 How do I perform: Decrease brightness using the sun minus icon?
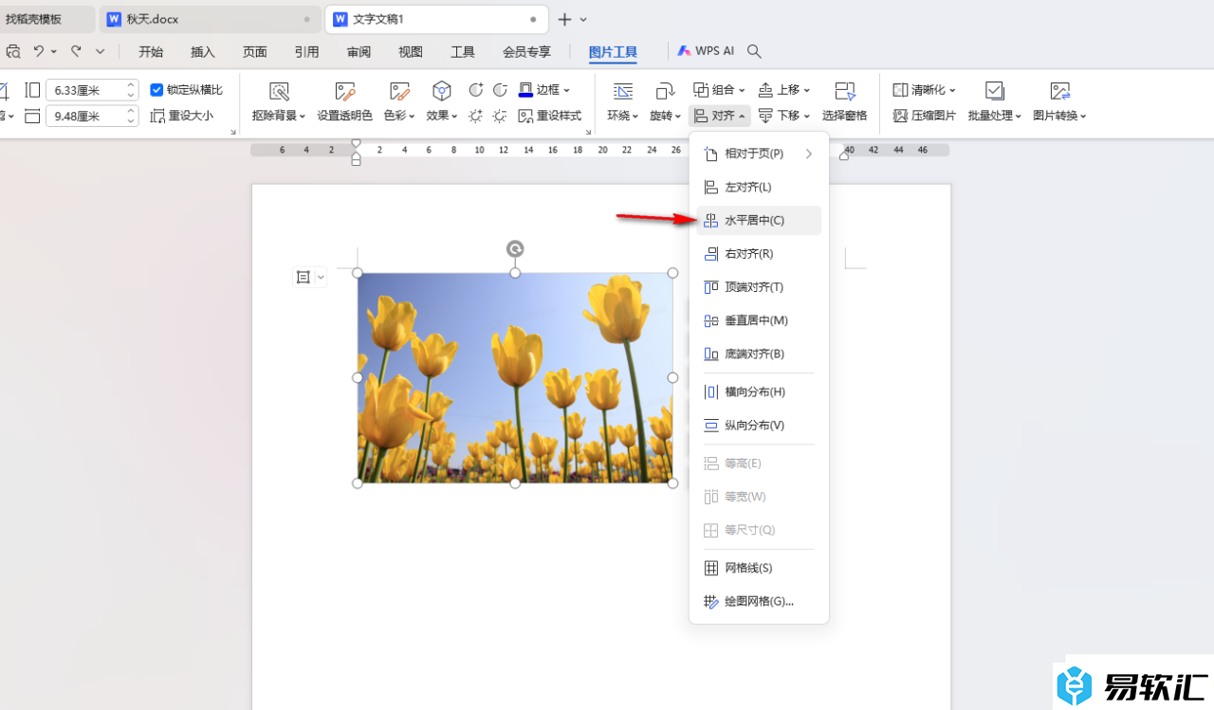coord(500,116)
